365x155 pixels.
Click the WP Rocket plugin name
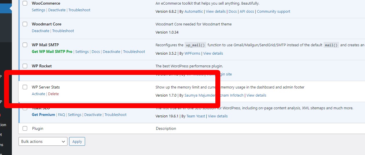coord(42,66)
